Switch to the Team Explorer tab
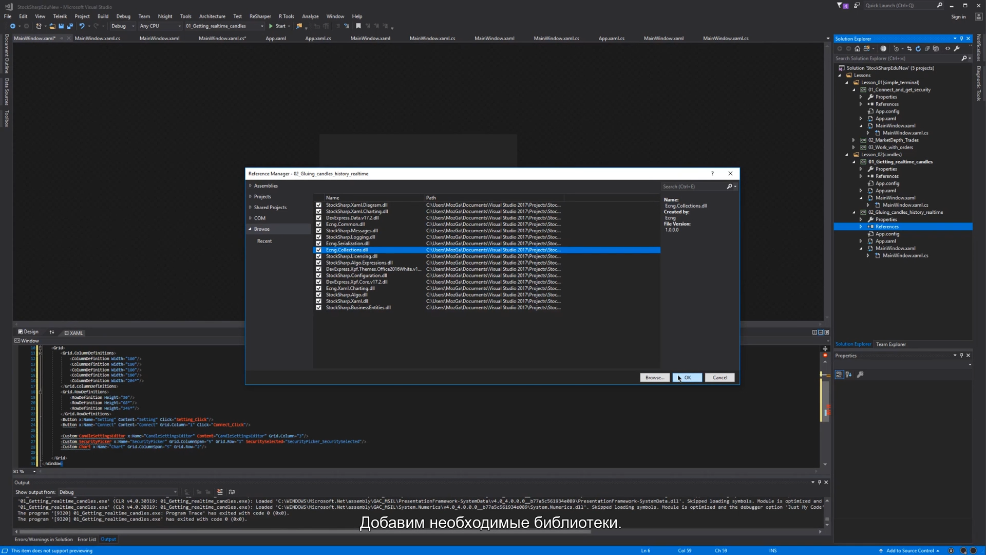The width and height of the screenshot is (986, 555). coord(890,344)
